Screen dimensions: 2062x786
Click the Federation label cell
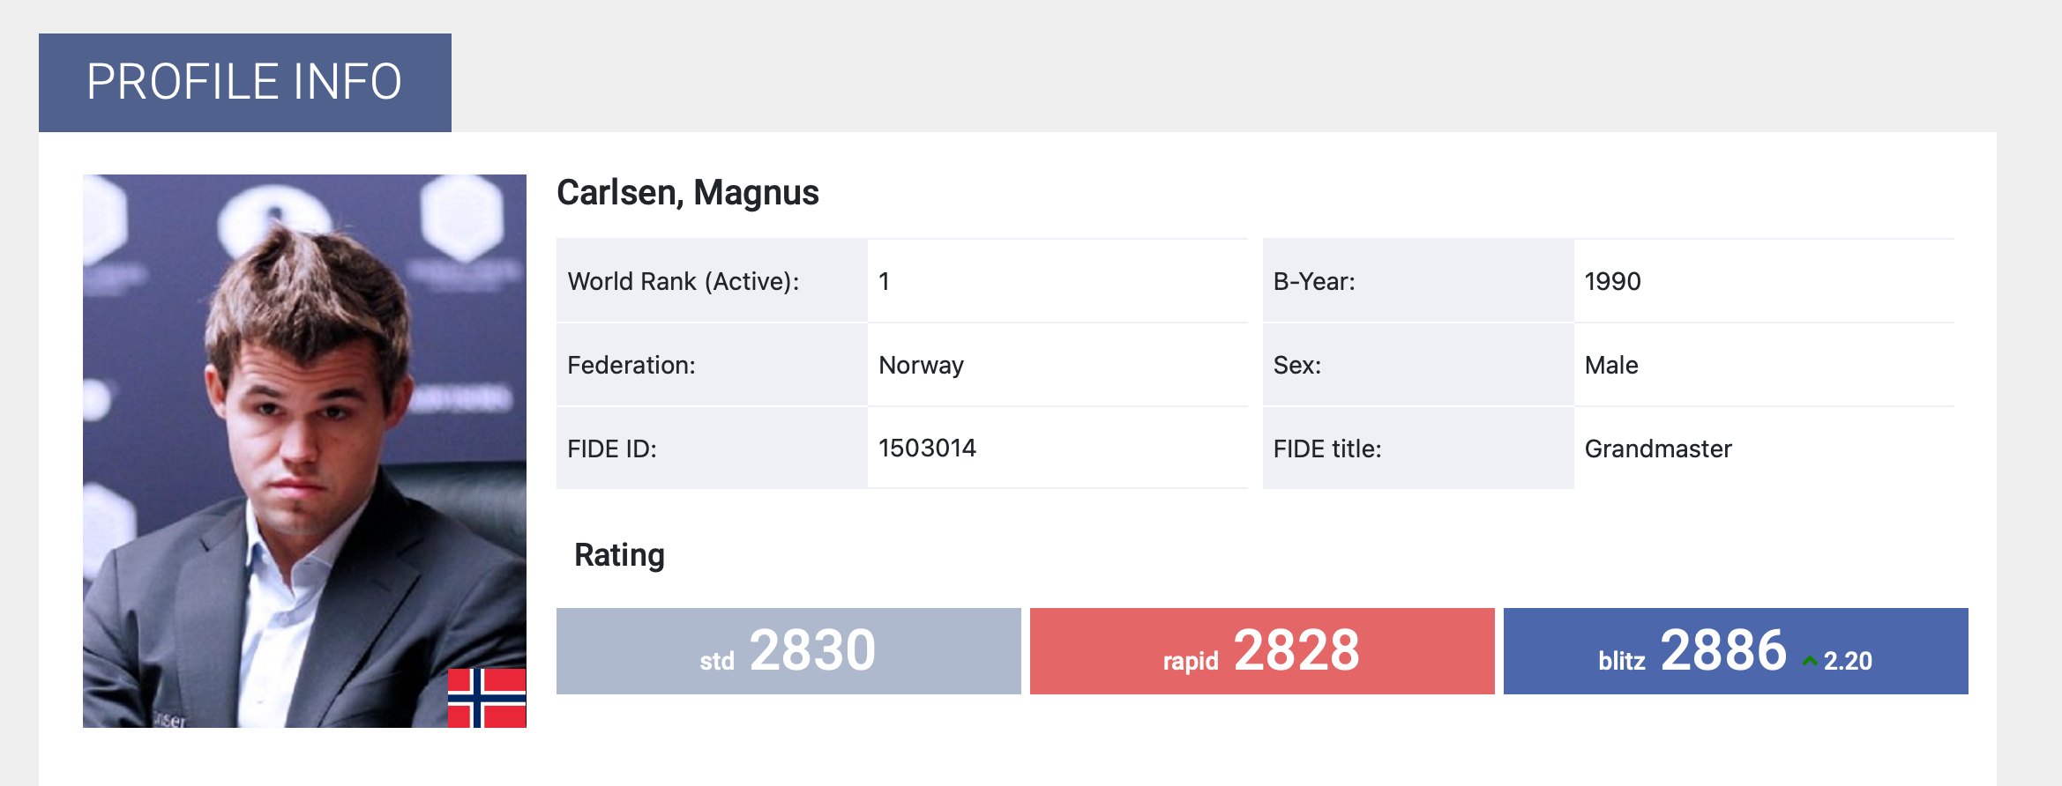pos(712,365)
